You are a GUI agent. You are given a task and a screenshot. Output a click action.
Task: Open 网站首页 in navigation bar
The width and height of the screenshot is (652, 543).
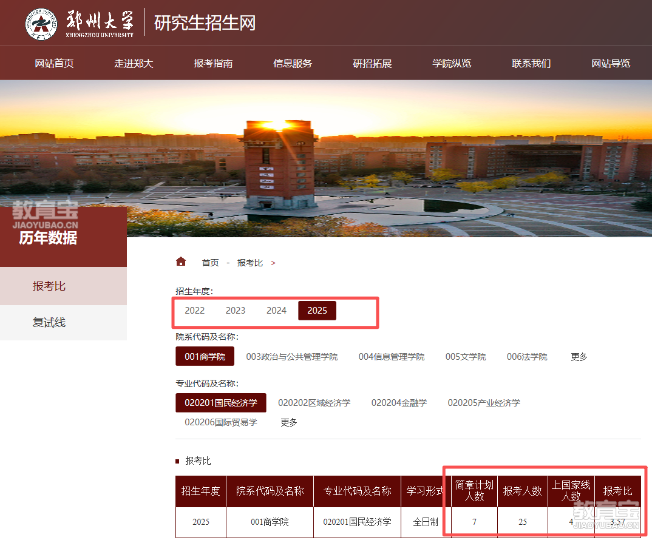[x=54, y=63]
